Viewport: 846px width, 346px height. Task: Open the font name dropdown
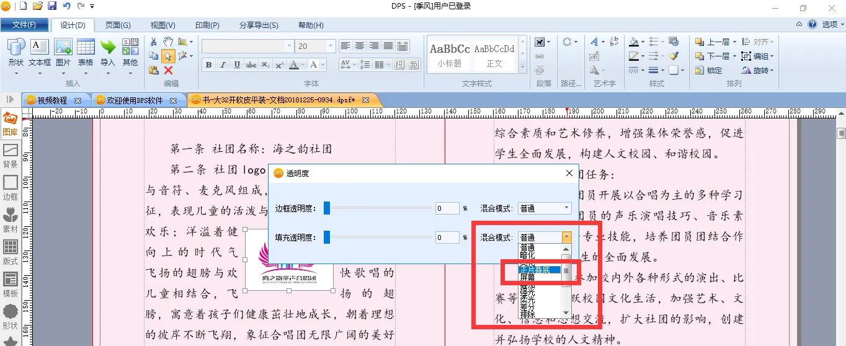288,46
